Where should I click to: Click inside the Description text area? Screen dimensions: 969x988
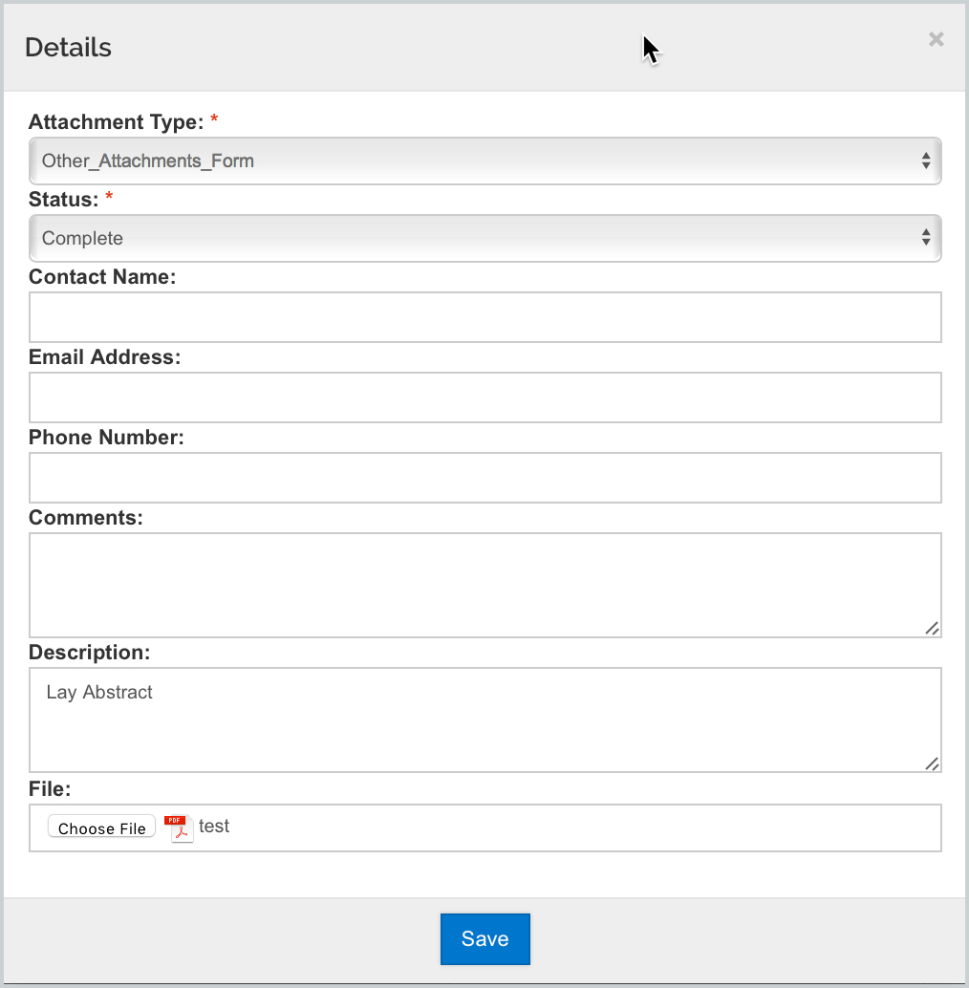point(485,720)
